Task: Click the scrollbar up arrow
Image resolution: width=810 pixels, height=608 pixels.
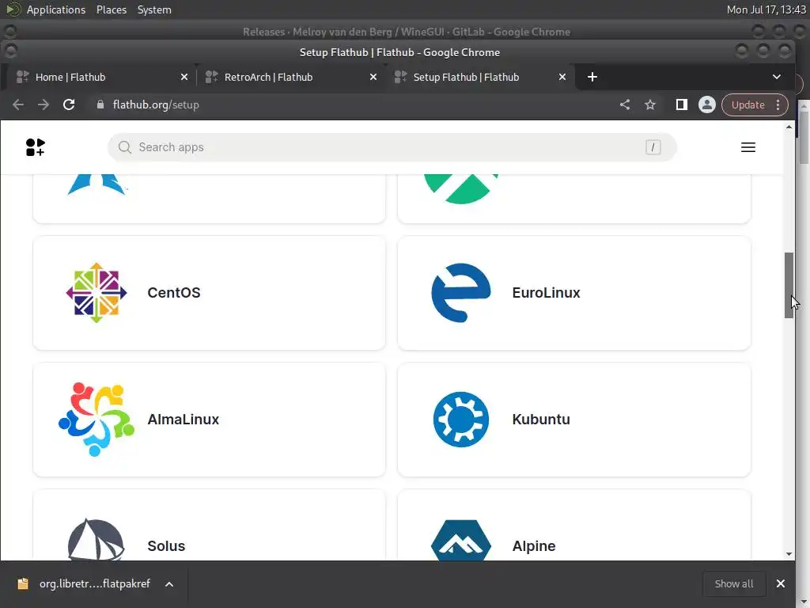Action: [x=789, y=127]
